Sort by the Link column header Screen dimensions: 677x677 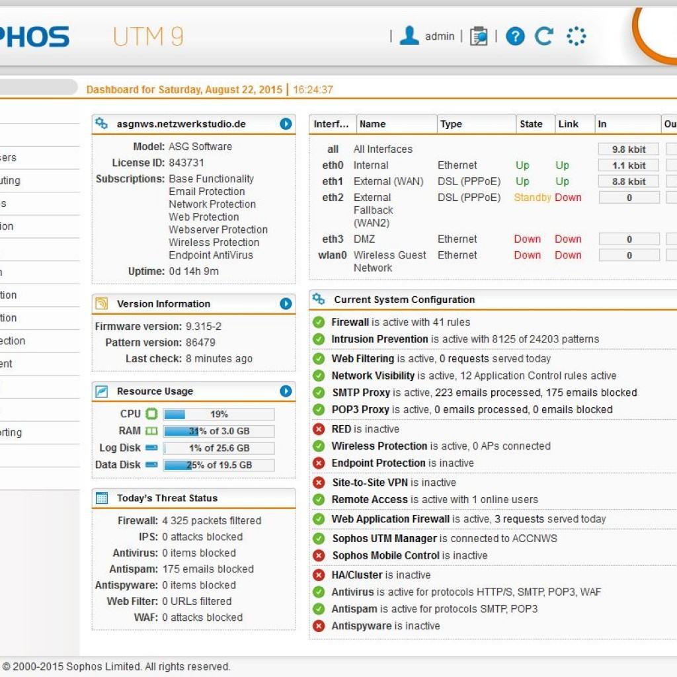pyautogui.click(x=575, y=124)
